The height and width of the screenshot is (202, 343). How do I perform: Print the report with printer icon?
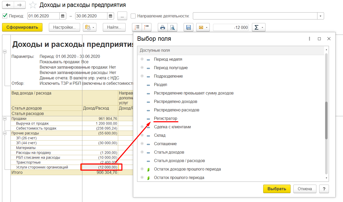(163, 27)
